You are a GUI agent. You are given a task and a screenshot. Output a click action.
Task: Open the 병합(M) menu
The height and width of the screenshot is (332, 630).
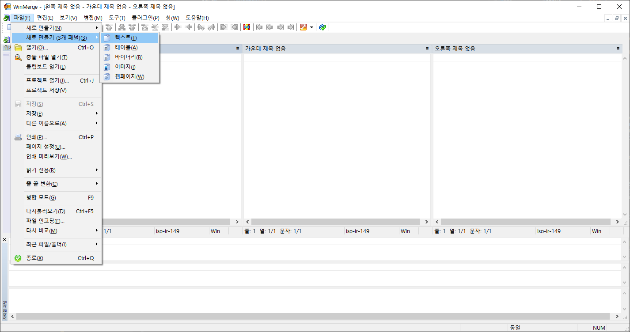93,18
